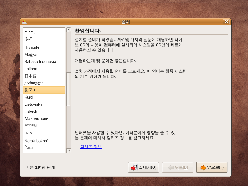Choose Magyar in the language list
248x186 pixels.
(x=44, y=55)
